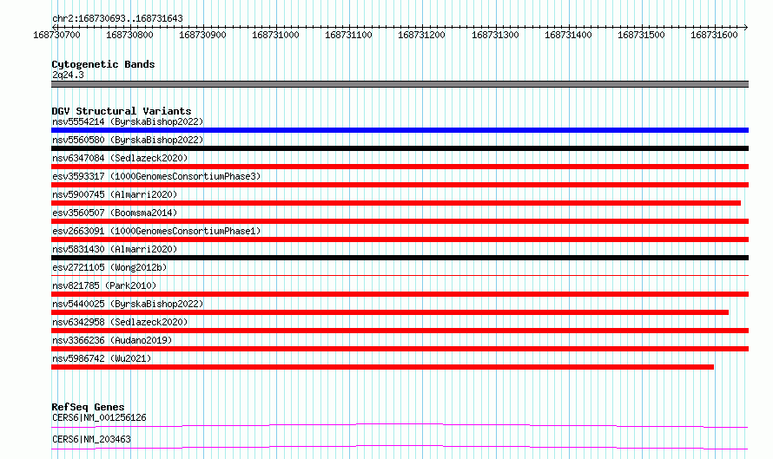The width and height of the screenshot is (773, 459).
Task: Click the nsv821785 red variant bar
Action: pos(400,294)
